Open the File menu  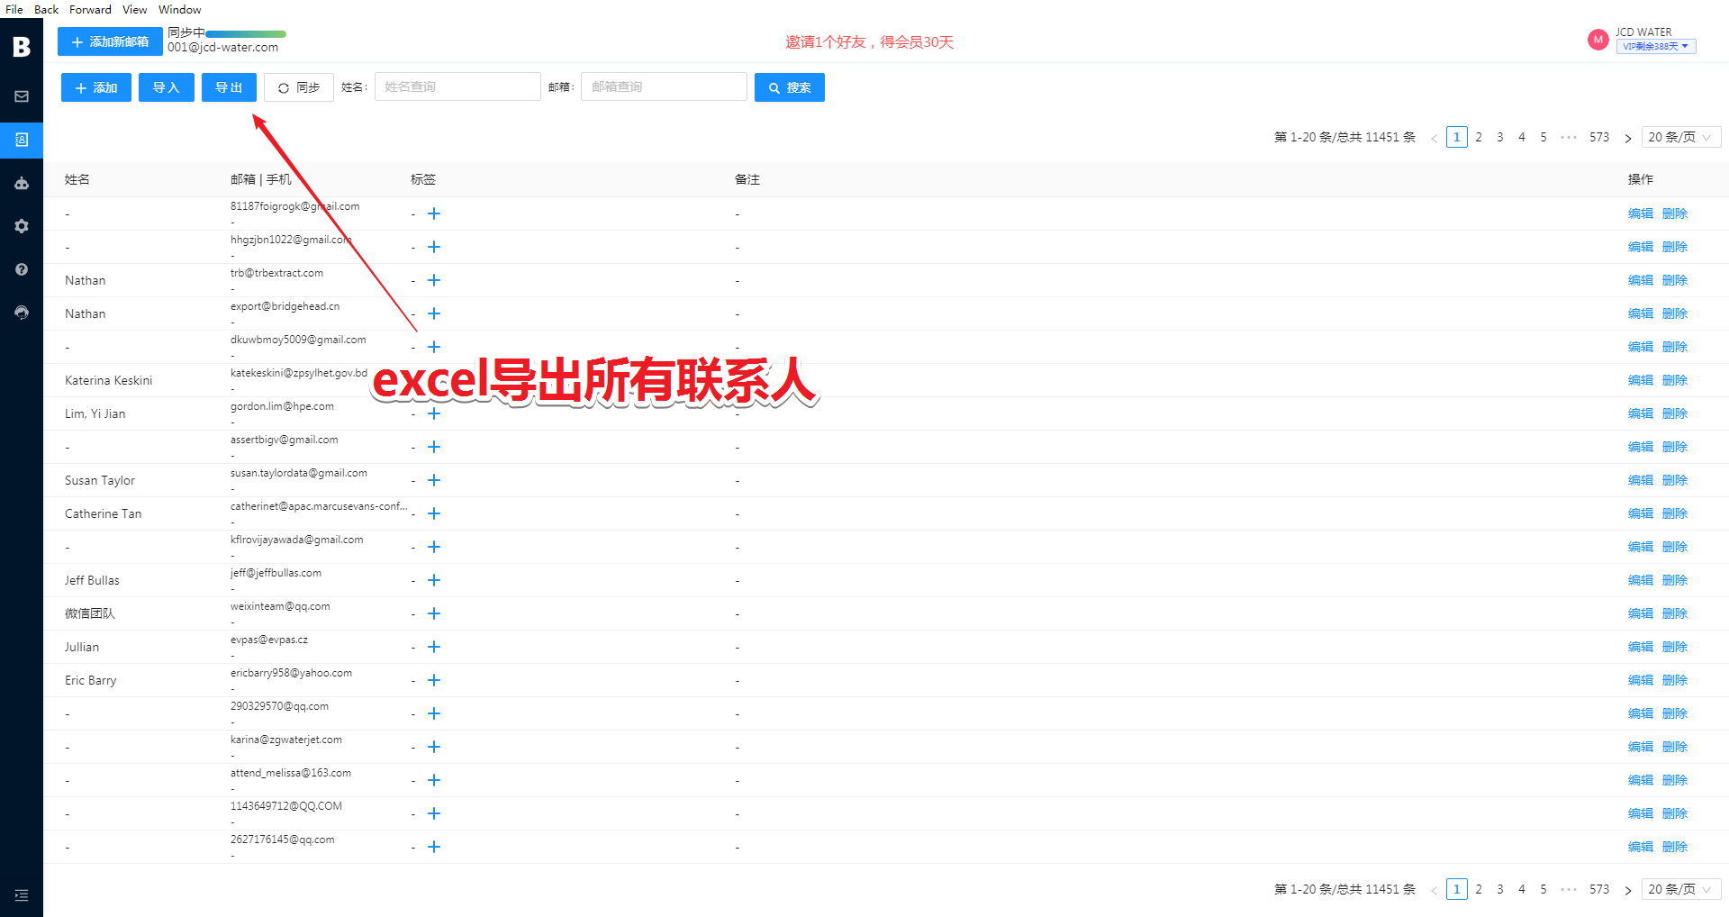tap(14, 9)
